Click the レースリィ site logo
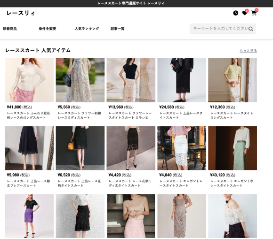Image resolution: width=273 pixels, height=239 pixels. [21, 13]
